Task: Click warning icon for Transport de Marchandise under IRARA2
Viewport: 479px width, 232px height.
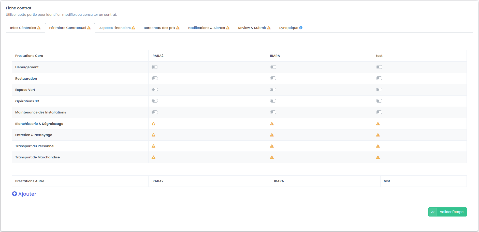Action: 153,157
